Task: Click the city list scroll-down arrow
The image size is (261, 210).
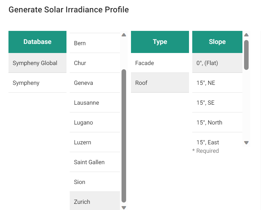Action: (124, 207)
